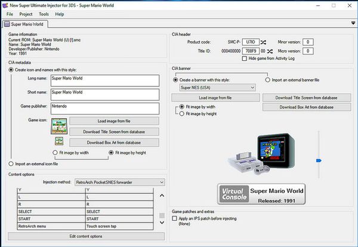The width and height of the screenshot is (358, 247).
Task: Select Import an external icon file
Action: click(11, 163)
